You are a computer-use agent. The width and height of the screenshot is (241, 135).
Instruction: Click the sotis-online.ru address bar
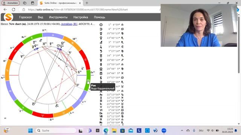78,9
